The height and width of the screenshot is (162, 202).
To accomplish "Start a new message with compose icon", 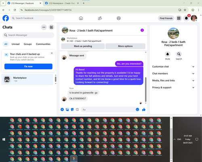I will pos(51,27).
